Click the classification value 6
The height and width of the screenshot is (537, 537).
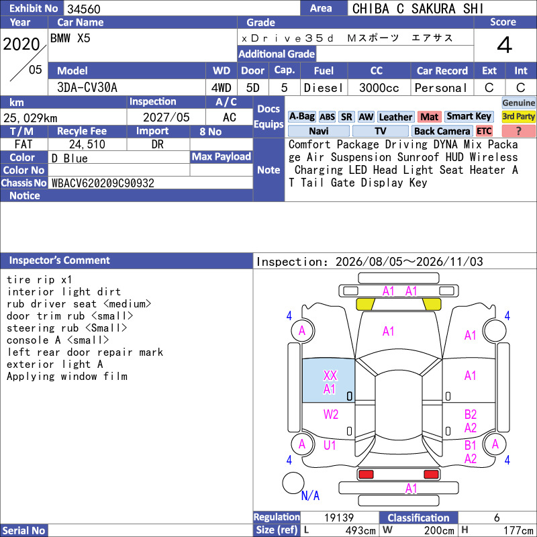(497, 518)
